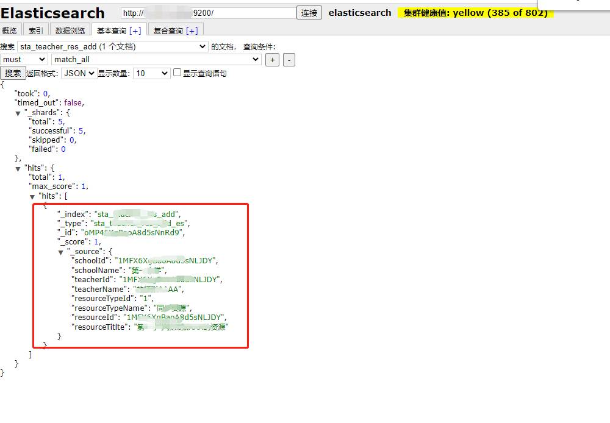Click the elasticsearch cluster name
610x423 pixels.
pyautogui.click(x=360, y=13)
